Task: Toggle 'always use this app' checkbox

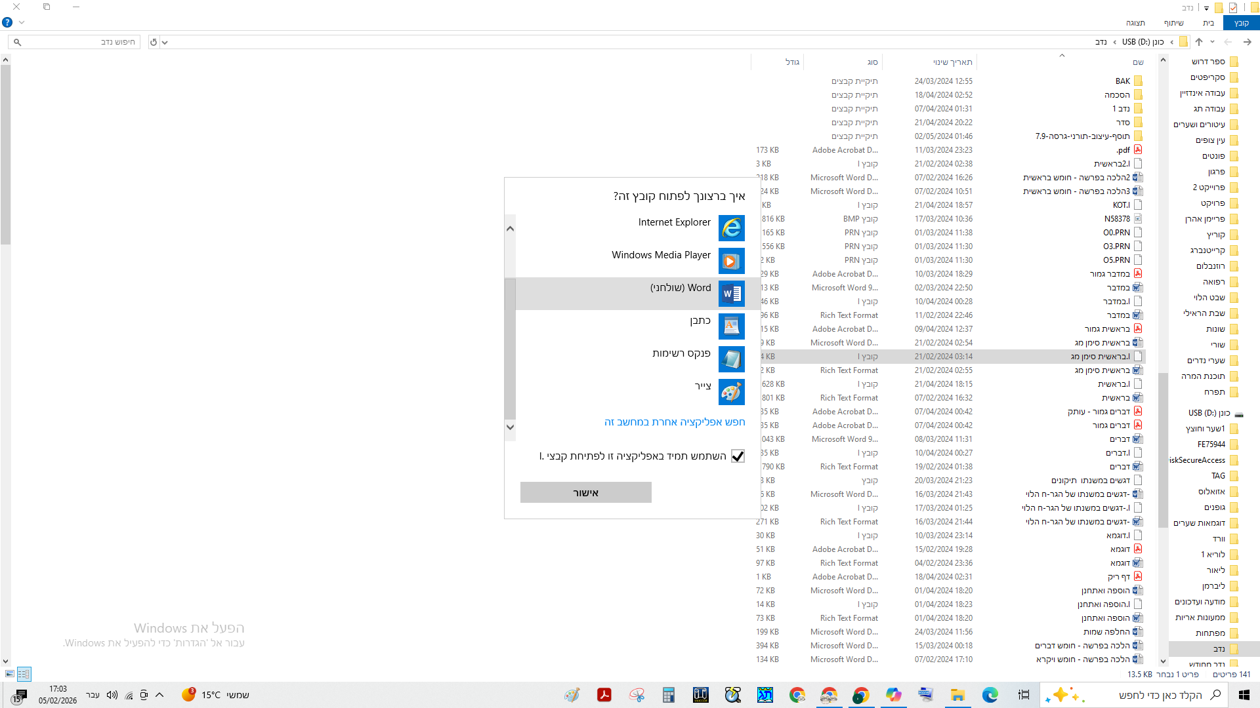Action: (x=738, y=456)
